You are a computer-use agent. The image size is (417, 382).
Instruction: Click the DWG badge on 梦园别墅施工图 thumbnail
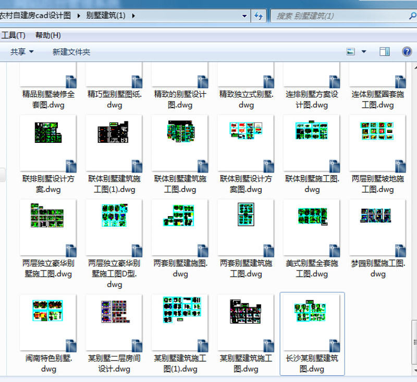400,251
